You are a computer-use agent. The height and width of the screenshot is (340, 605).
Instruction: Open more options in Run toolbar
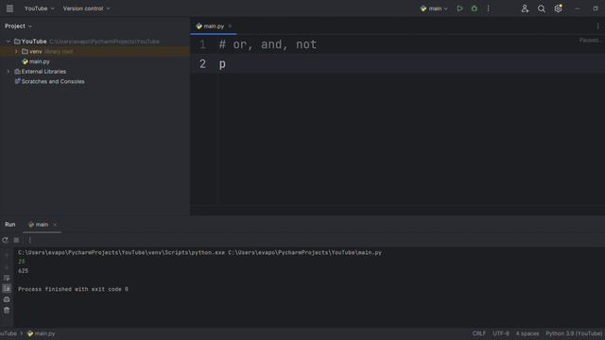29,240
